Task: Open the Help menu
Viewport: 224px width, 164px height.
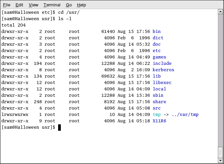Action: (x=81, y=5)
